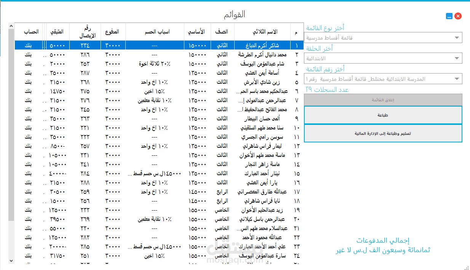
Task: Click receipt number ٢٥١
Action: (85, 256)
